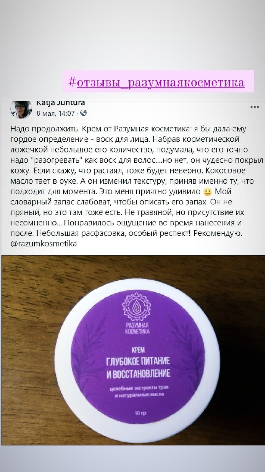Click the word Крем on the jar label
Image resolution: width=265 pixels, height=472 pixels.
click(138, 350)
